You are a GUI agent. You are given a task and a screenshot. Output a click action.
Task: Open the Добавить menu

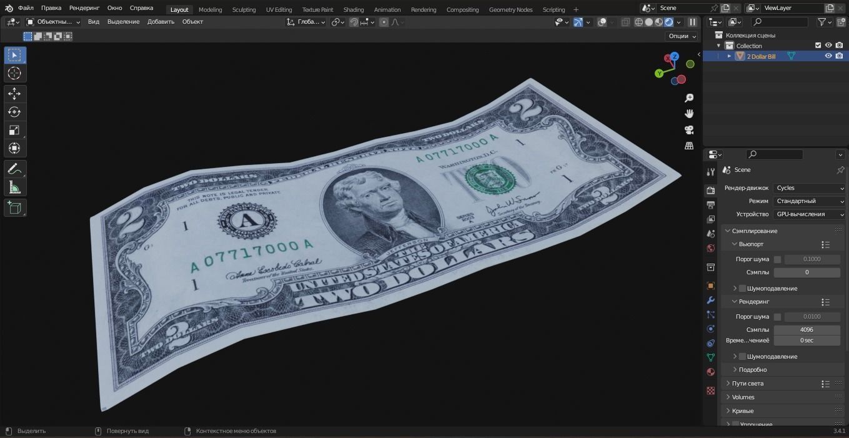point(161,22)
